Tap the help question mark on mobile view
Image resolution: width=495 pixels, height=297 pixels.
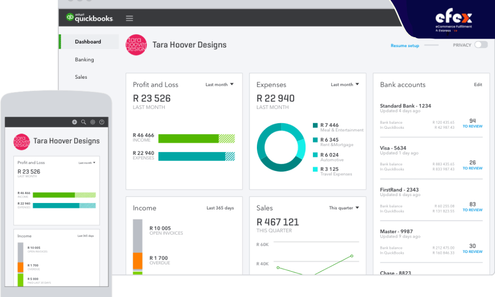101,122
